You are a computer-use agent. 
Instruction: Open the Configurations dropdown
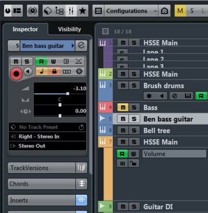pyautogui.click(x=131, y=11)
